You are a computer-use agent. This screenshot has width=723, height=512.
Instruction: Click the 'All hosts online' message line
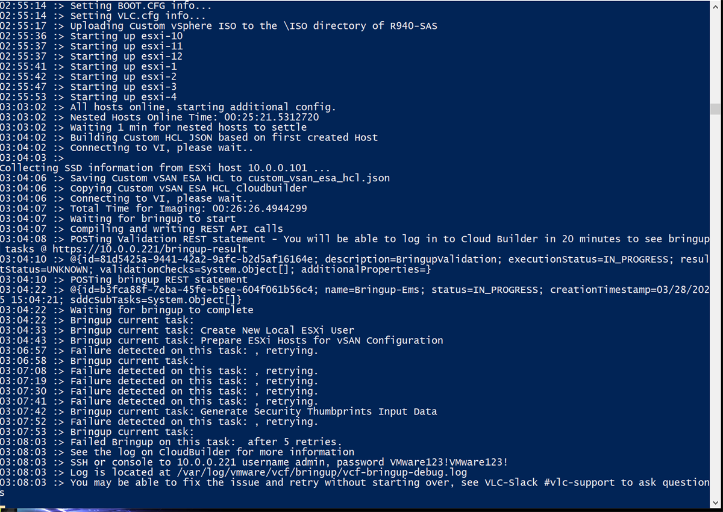tap(168, 107)
